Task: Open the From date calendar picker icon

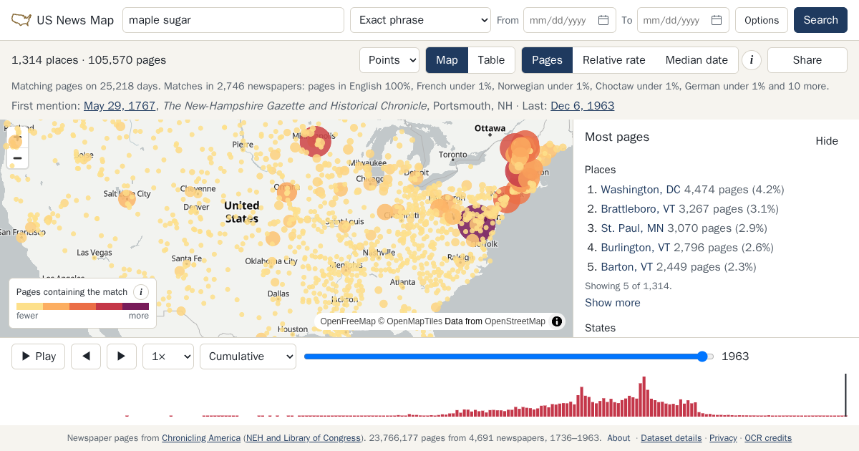Action: click(x=603, y=20)
